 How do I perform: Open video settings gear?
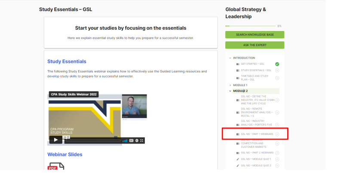tap(137, 140)
